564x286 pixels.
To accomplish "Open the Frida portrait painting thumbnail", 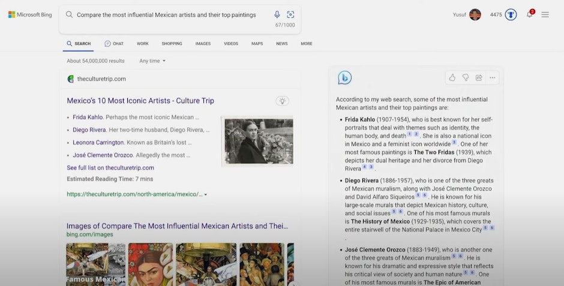I will pyautogui.click(x=151, y=264).
